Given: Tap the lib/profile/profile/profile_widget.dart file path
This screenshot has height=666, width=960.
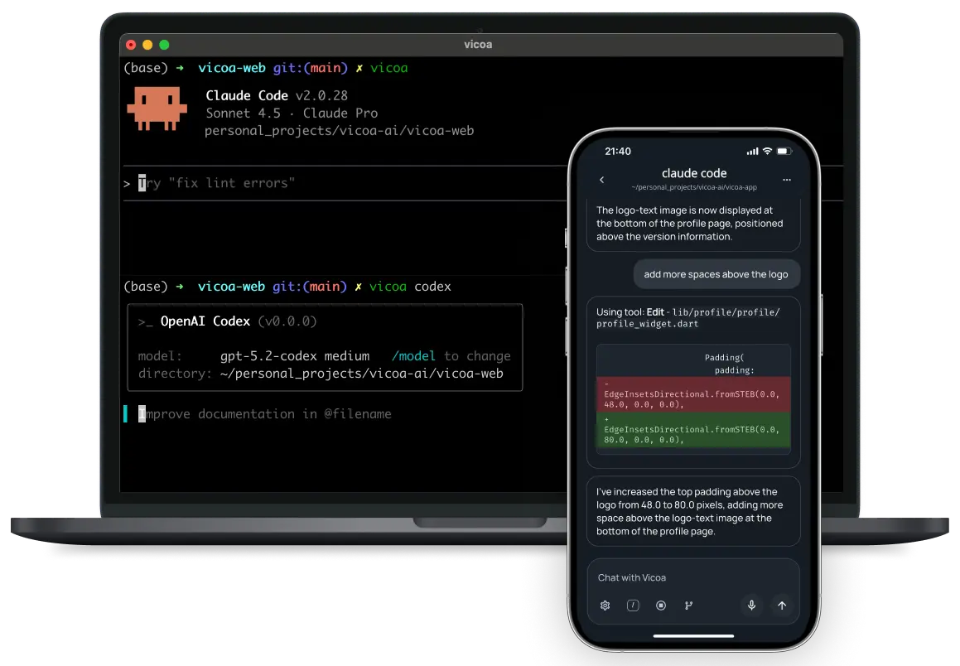Looking at the screenshot, I should pyautogui.click(x=688, y=318).
